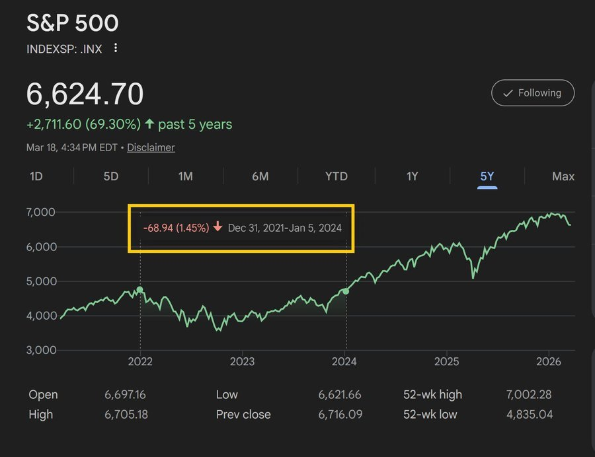This screenshot has height=457, width=595.
Task: Click the 7,000 y-axis label
Action: pyautogui.click(x=40, y=212)
